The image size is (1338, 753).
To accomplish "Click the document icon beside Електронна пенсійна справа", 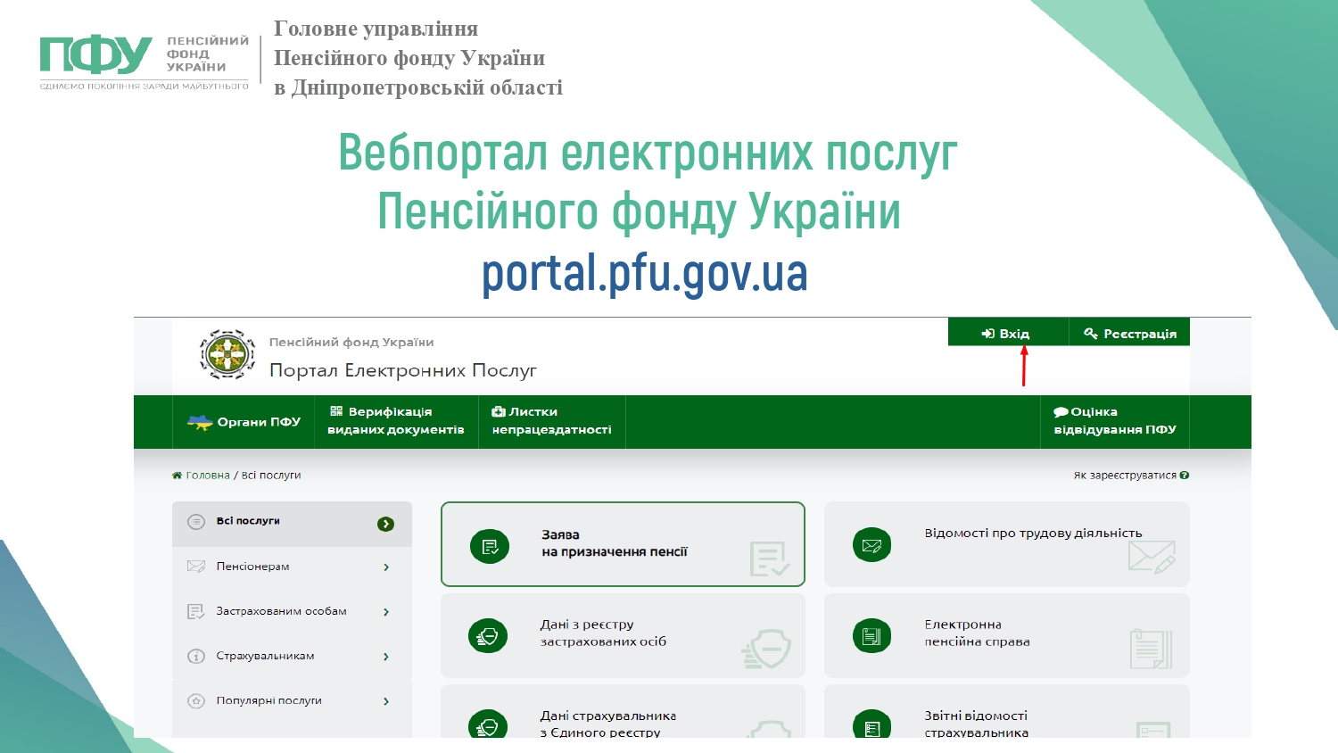I will tap(871, 635).
